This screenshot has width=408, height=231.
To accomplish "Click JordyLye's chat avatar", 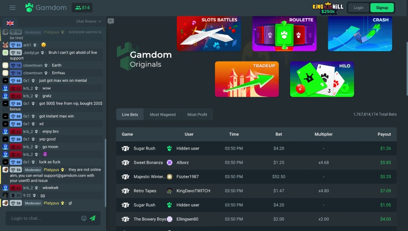I will (5, 52).
